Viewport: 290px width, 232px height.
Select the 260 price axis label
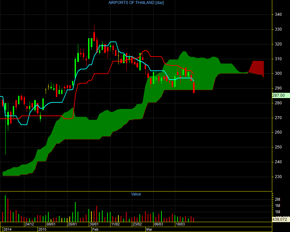[278, 132]
